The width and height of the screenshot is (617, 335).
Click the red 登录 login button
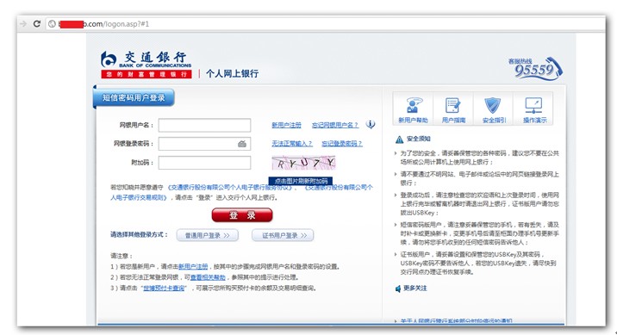click(242, 215)
